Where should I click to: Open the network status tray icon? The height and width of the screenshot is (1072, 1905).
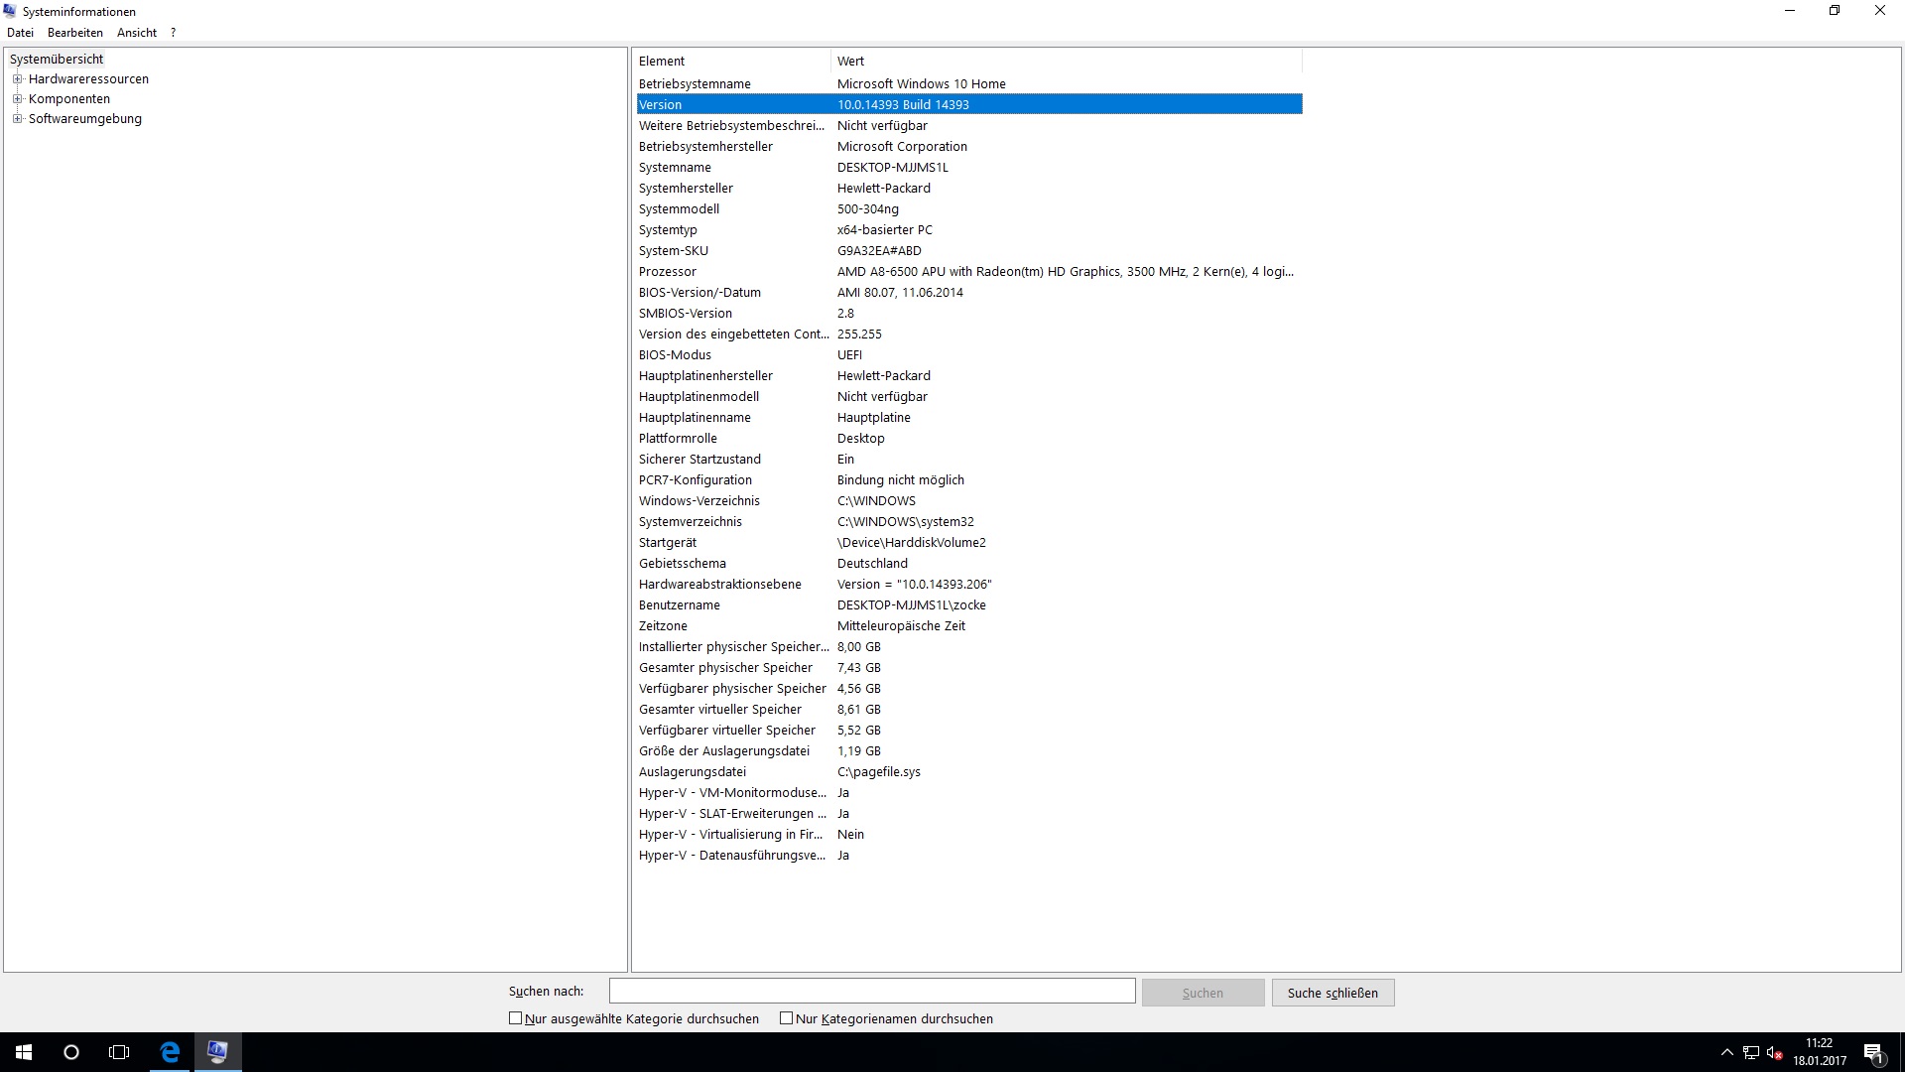tap(1751, 1053)
